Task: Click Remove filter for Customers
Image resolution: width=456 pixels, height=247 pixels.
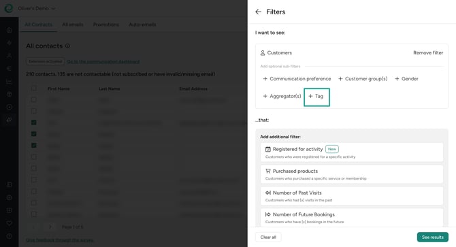Action: point(428,53)
